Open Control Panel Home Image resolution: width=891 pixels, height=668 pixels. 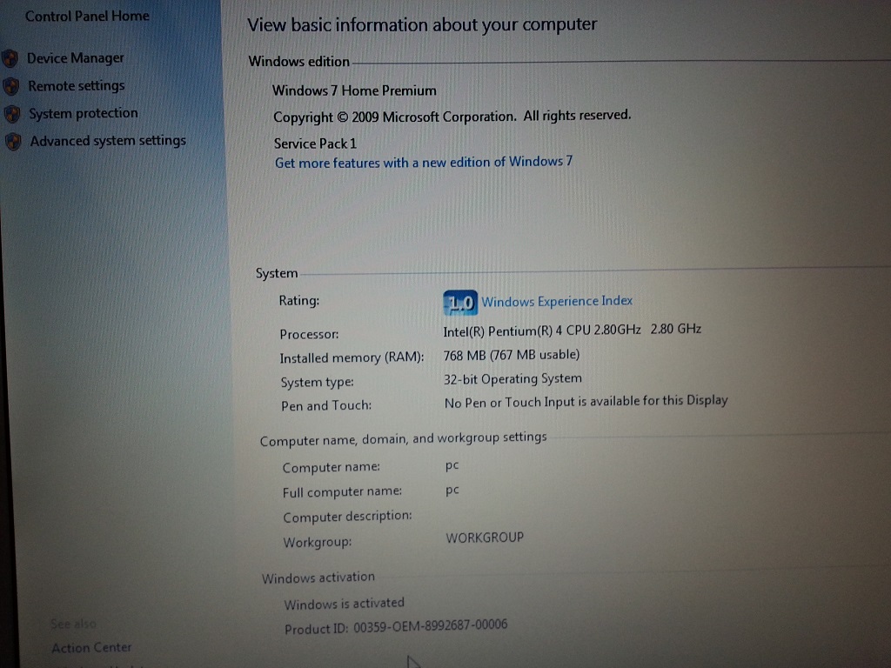[87, 16]
